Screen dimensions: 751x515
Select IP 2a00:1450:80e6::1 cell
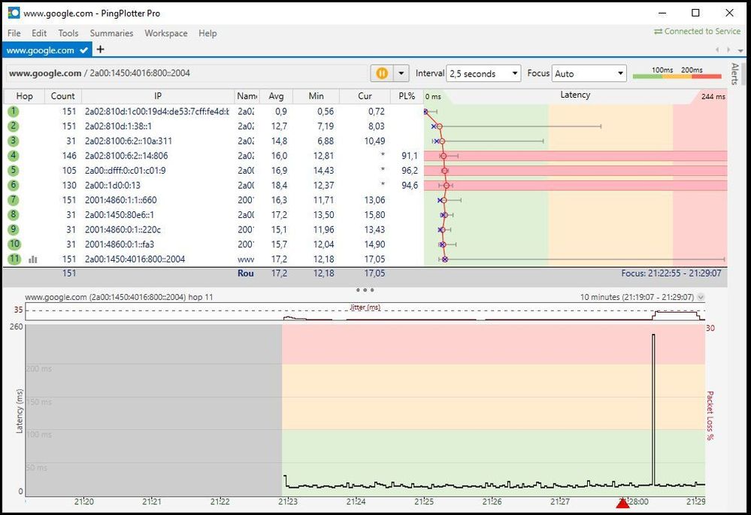tap(120, 214)
